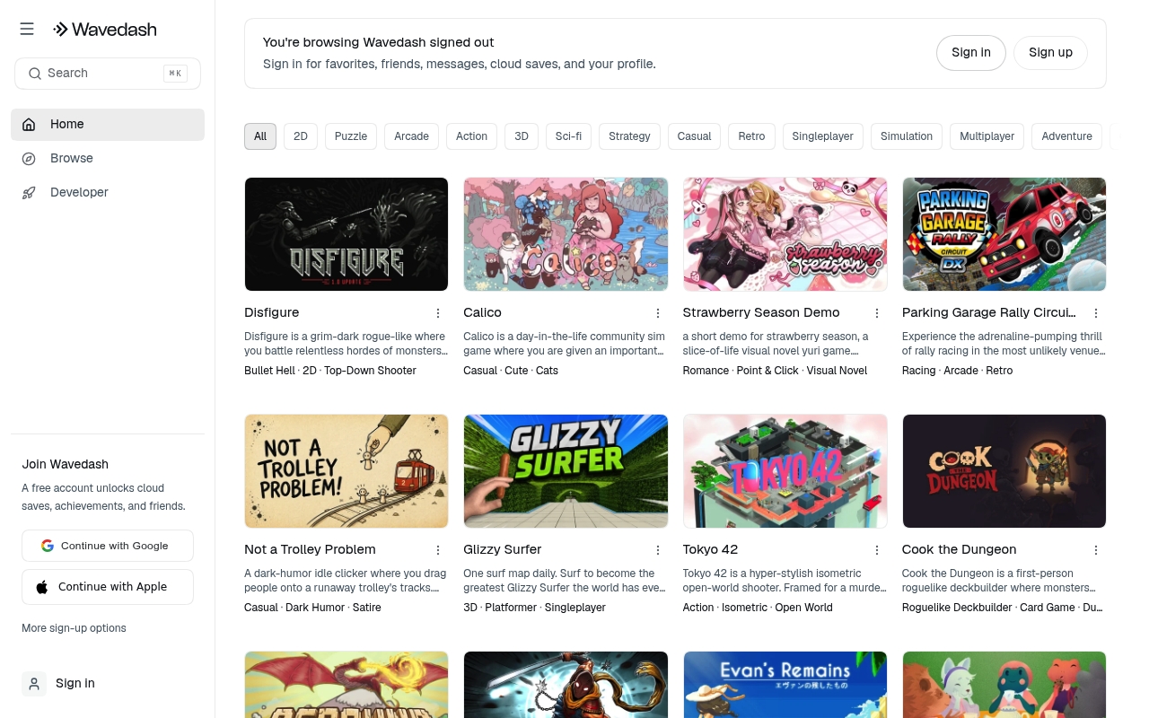Toggle the hamburger sidebar menu

[27, 30]
